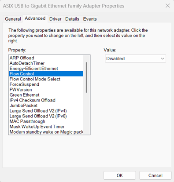Select MAC Passthrough property
Screen dimensions: 174x182
(x=46, y=121)
